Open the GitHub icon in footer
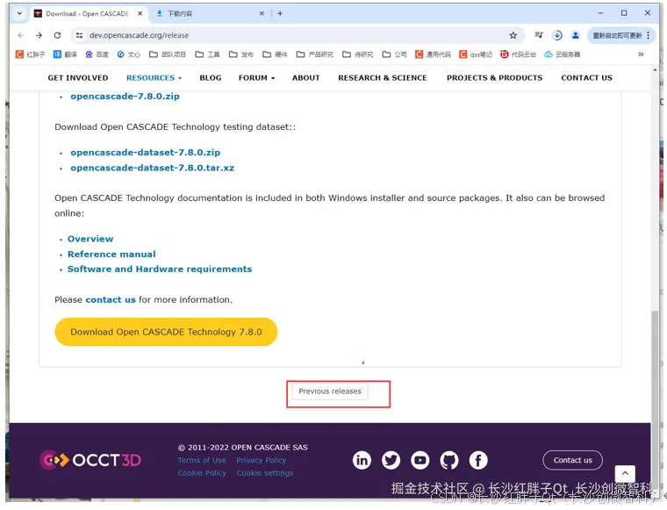667x510 pixels. click(449, 460)
